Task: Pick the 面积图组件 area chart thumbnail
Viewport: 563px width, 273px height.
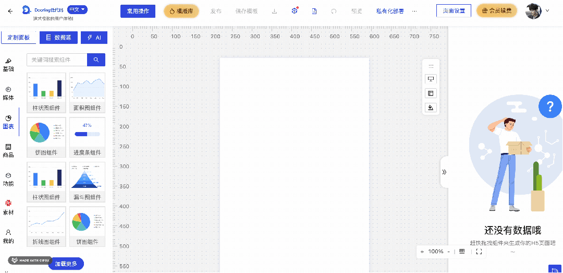Action: pyautogui.click(x=87, y=93)
